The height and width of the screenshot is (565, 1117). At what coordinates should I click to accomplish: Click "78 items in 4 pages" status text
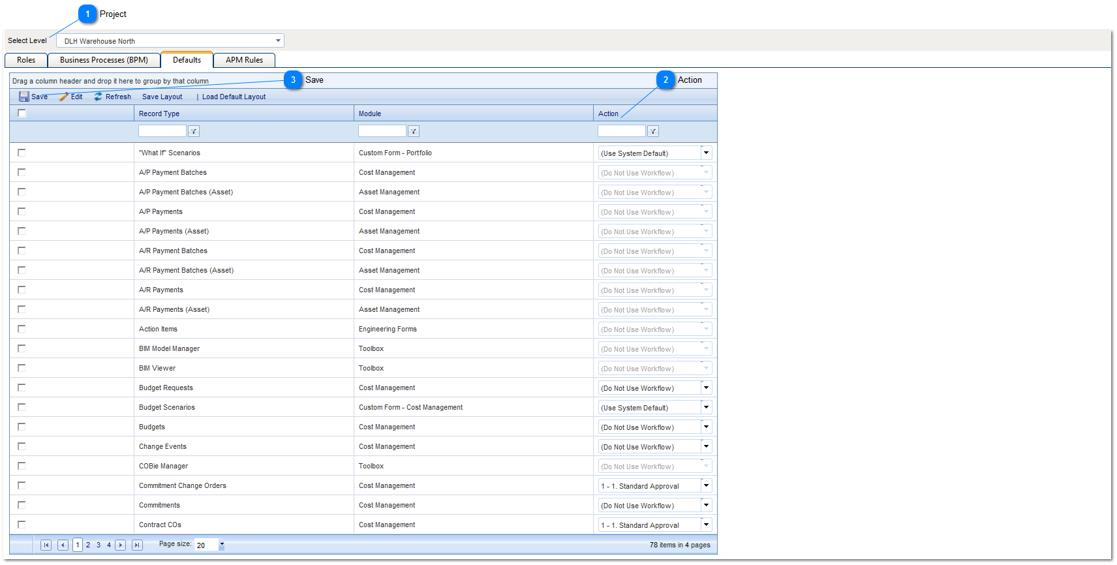(680, 545)
